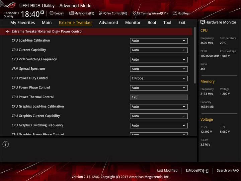This screenshot has height=181, width=241.
Task: Click the CPU frequency 3600 MHz value
Action: pyautogui.click(x=207, y=43)
